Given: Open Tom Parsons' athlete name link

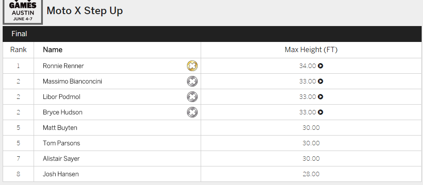Looking at the screenshot, I should (x=61, y=143).
